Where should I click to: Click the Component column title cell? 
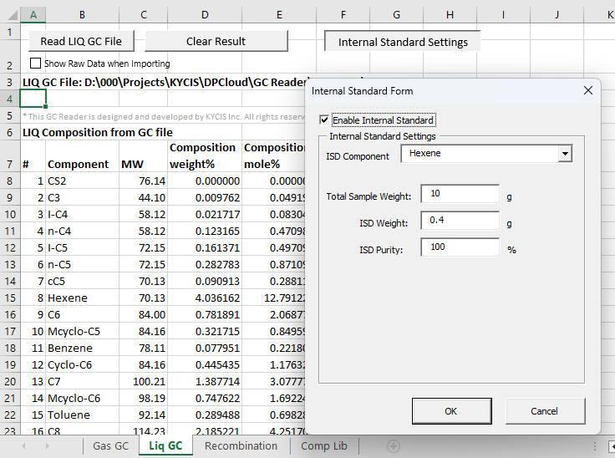pyautogui.click(x=83, y=156)
